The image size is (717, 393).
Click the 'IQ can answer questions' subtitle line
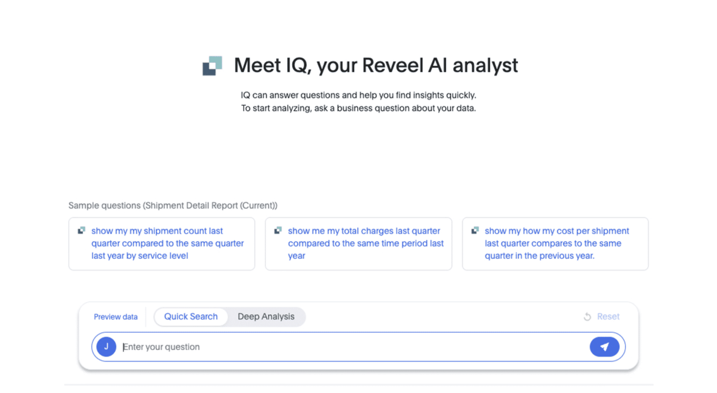[358, 95]
